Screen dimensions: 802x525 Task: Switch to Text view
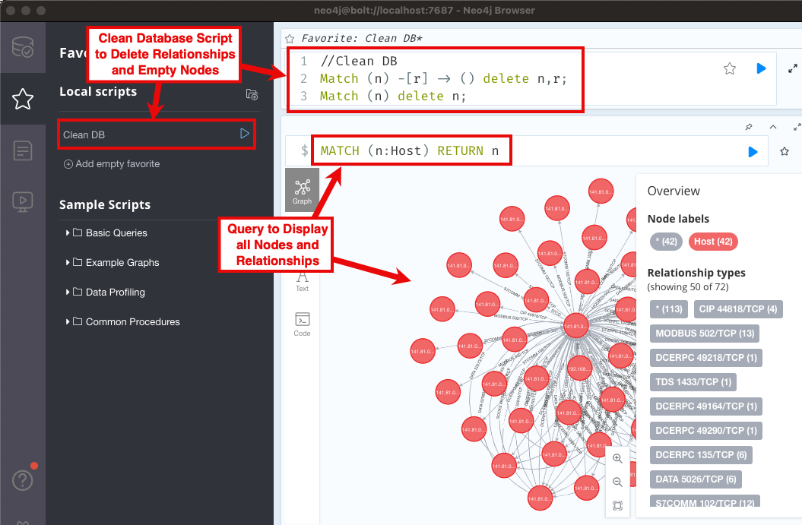point(302,280)
